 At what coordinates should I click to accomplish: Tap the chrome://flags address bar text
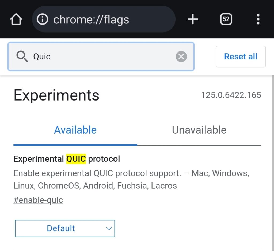click(x=91, y=20)
